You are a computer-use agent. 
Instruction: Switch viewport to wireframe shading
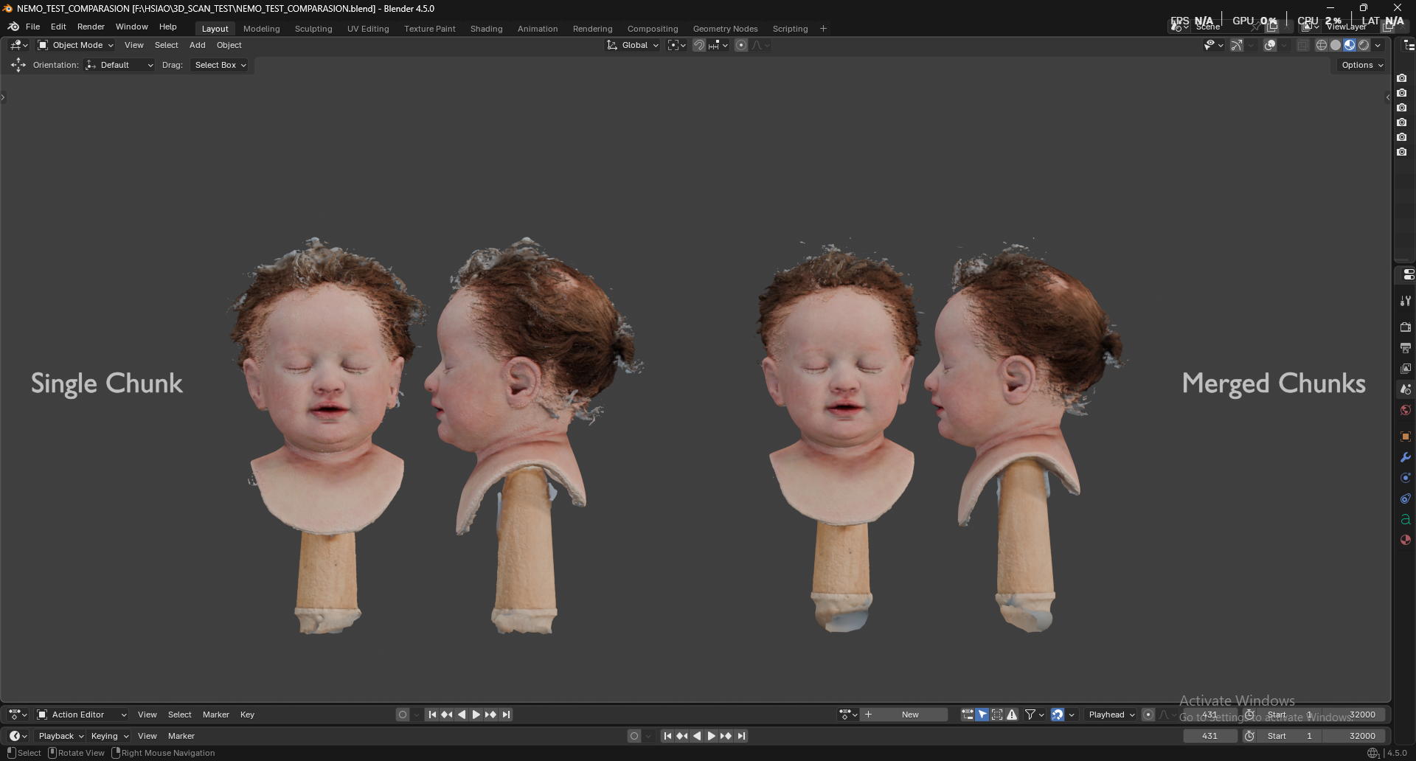[x=1321, y=45]
